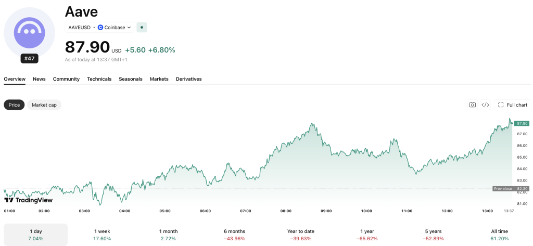The image size is (533, 246).
Task: Click the Aave purple ghost logo
Action: coord(29,32)
